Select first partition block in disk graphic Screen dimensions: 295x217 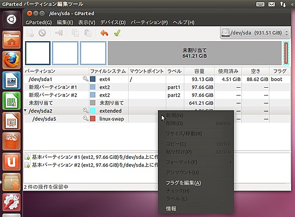click(x=38, y=53)
